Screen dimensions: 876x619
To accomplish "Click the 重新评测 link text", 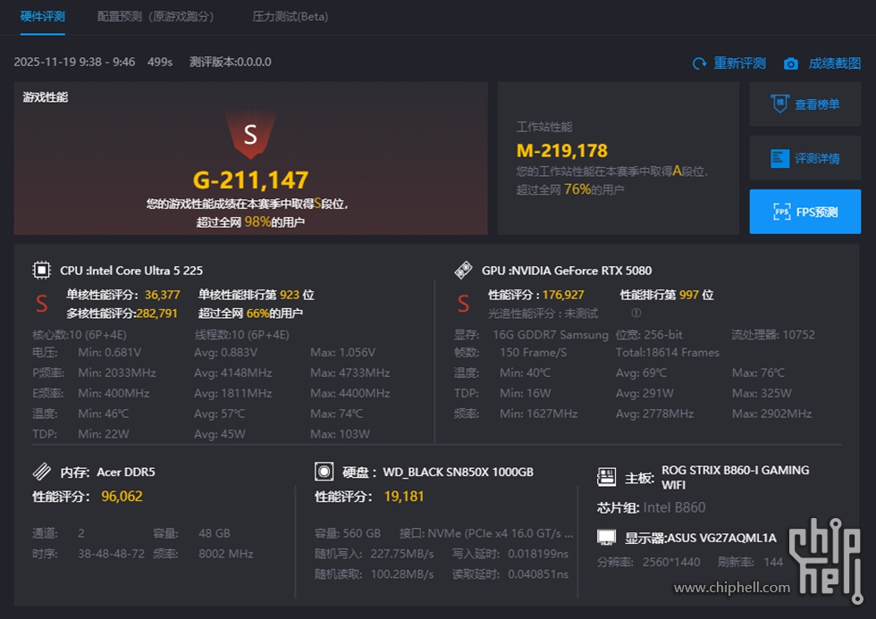I will pyautogui.click(x=739, y=63).
